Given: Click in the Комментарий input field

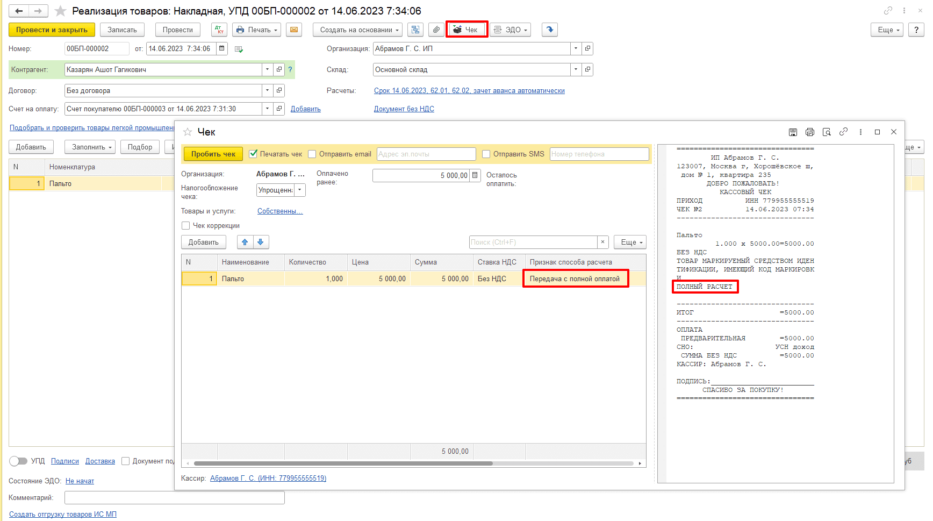Looking at the screenshot, I should (x=174, y=498).
